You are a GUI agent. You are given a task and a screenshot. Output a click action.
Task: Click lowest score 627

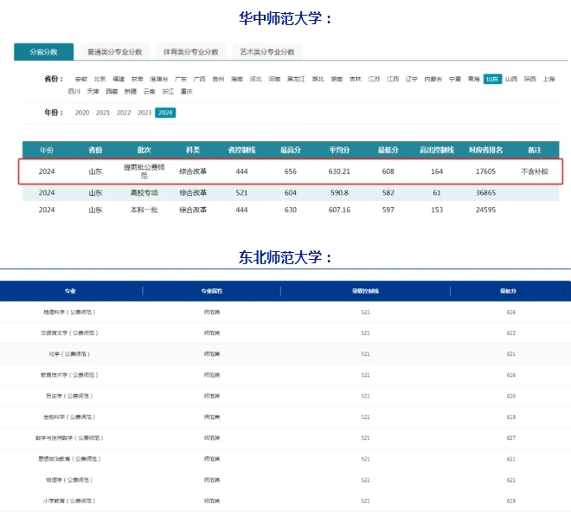pos(511,438)
